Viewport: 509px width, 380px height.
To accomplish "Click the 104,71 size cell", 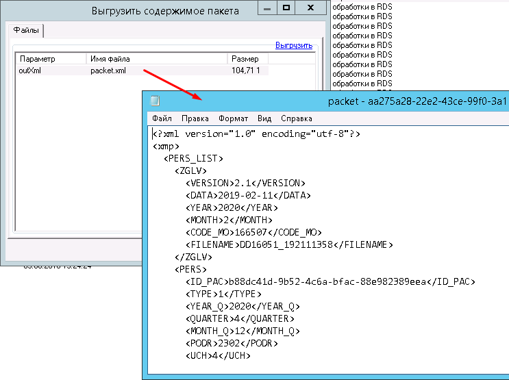I will coord(247,70).
